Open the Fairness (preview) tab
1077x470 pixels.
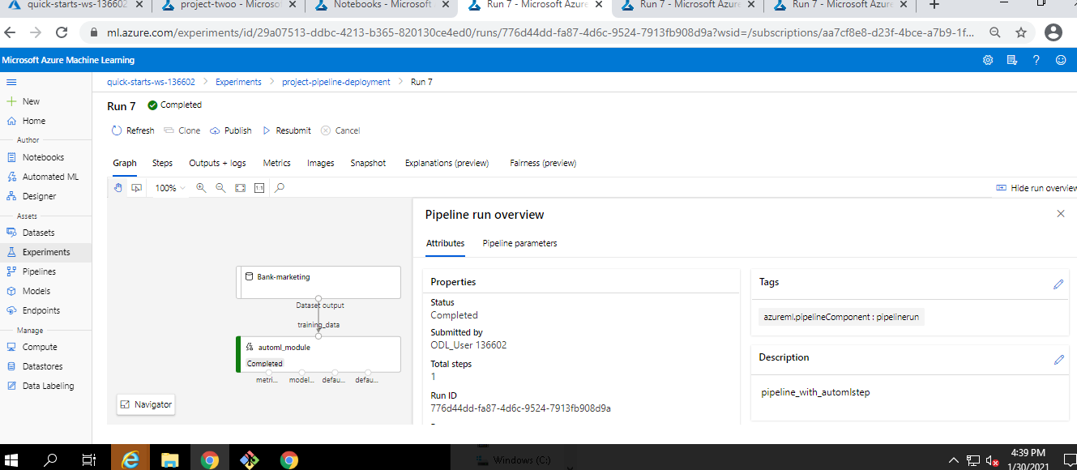pos(543,163)
